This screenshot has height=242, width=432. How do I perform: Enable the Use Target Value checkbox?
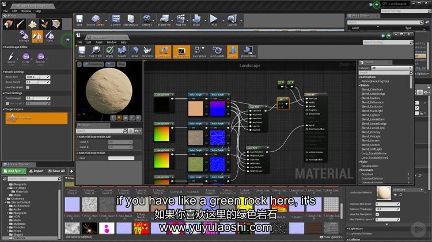tap(7, 103)
